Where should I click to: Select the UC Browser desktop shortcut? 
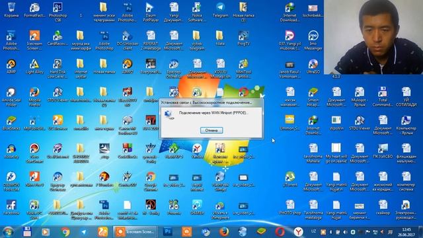(x=58, y=124)
